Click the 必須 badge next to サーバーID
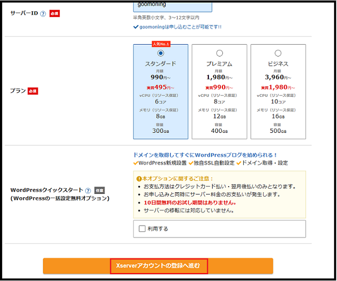Screen dimensions: 337x281 tap(55, 14)
